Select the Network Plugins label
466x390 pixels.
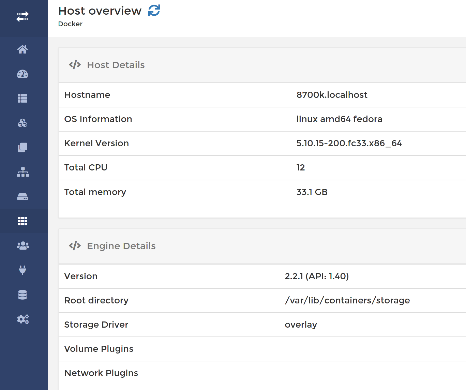[x=101, y=373]
